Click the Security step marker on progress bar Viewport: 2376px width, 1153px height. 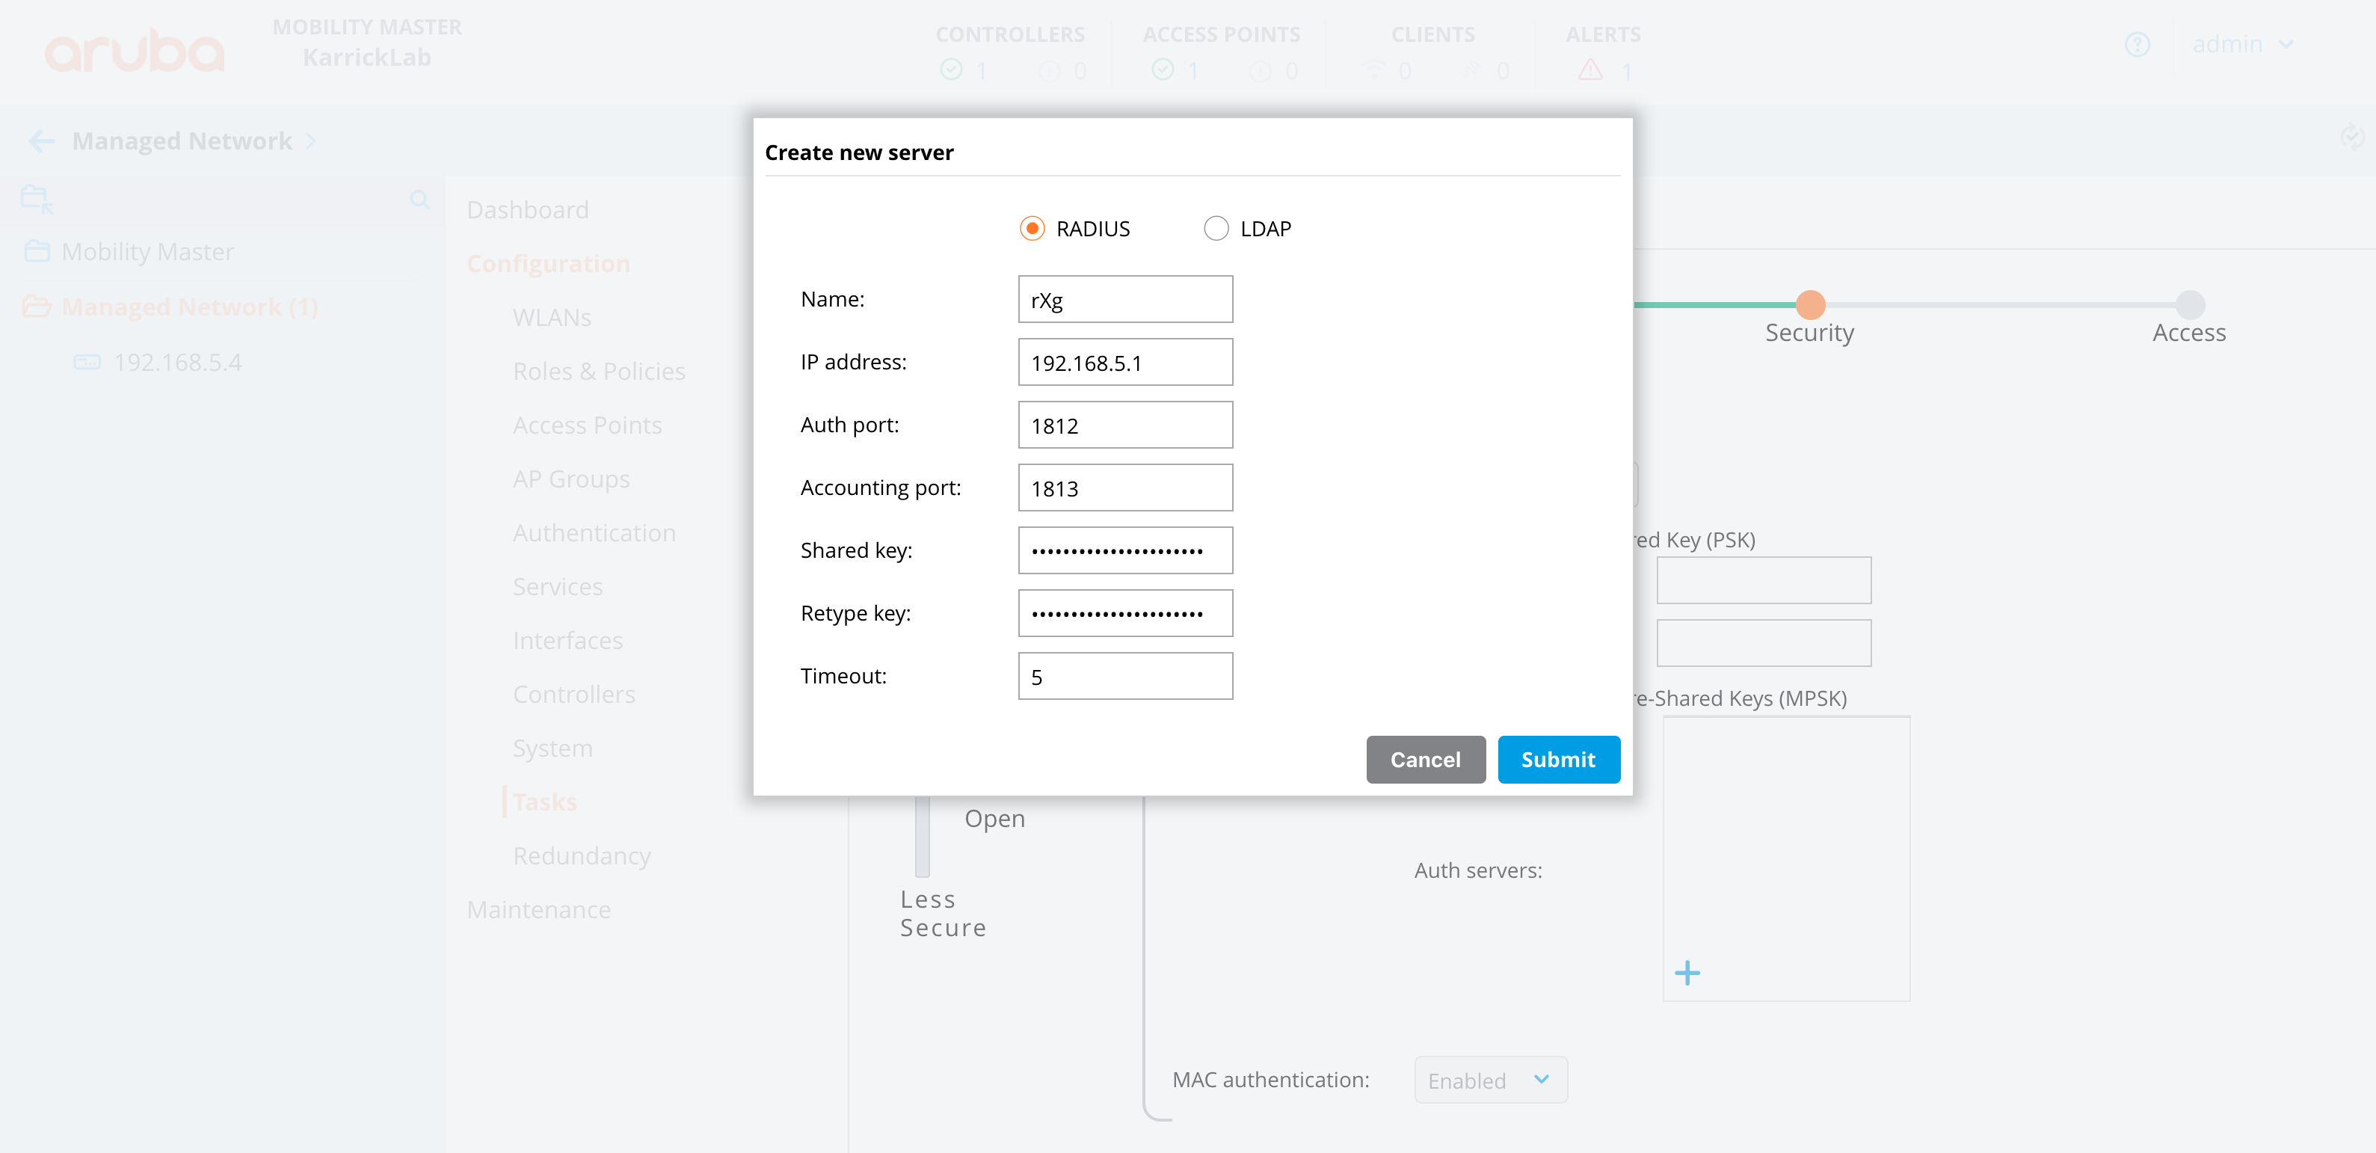tap(1810, 304)
